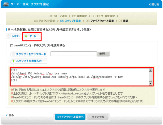Go to step 07 確認
The width and height of the screenshot is (163, 125).
123,21
